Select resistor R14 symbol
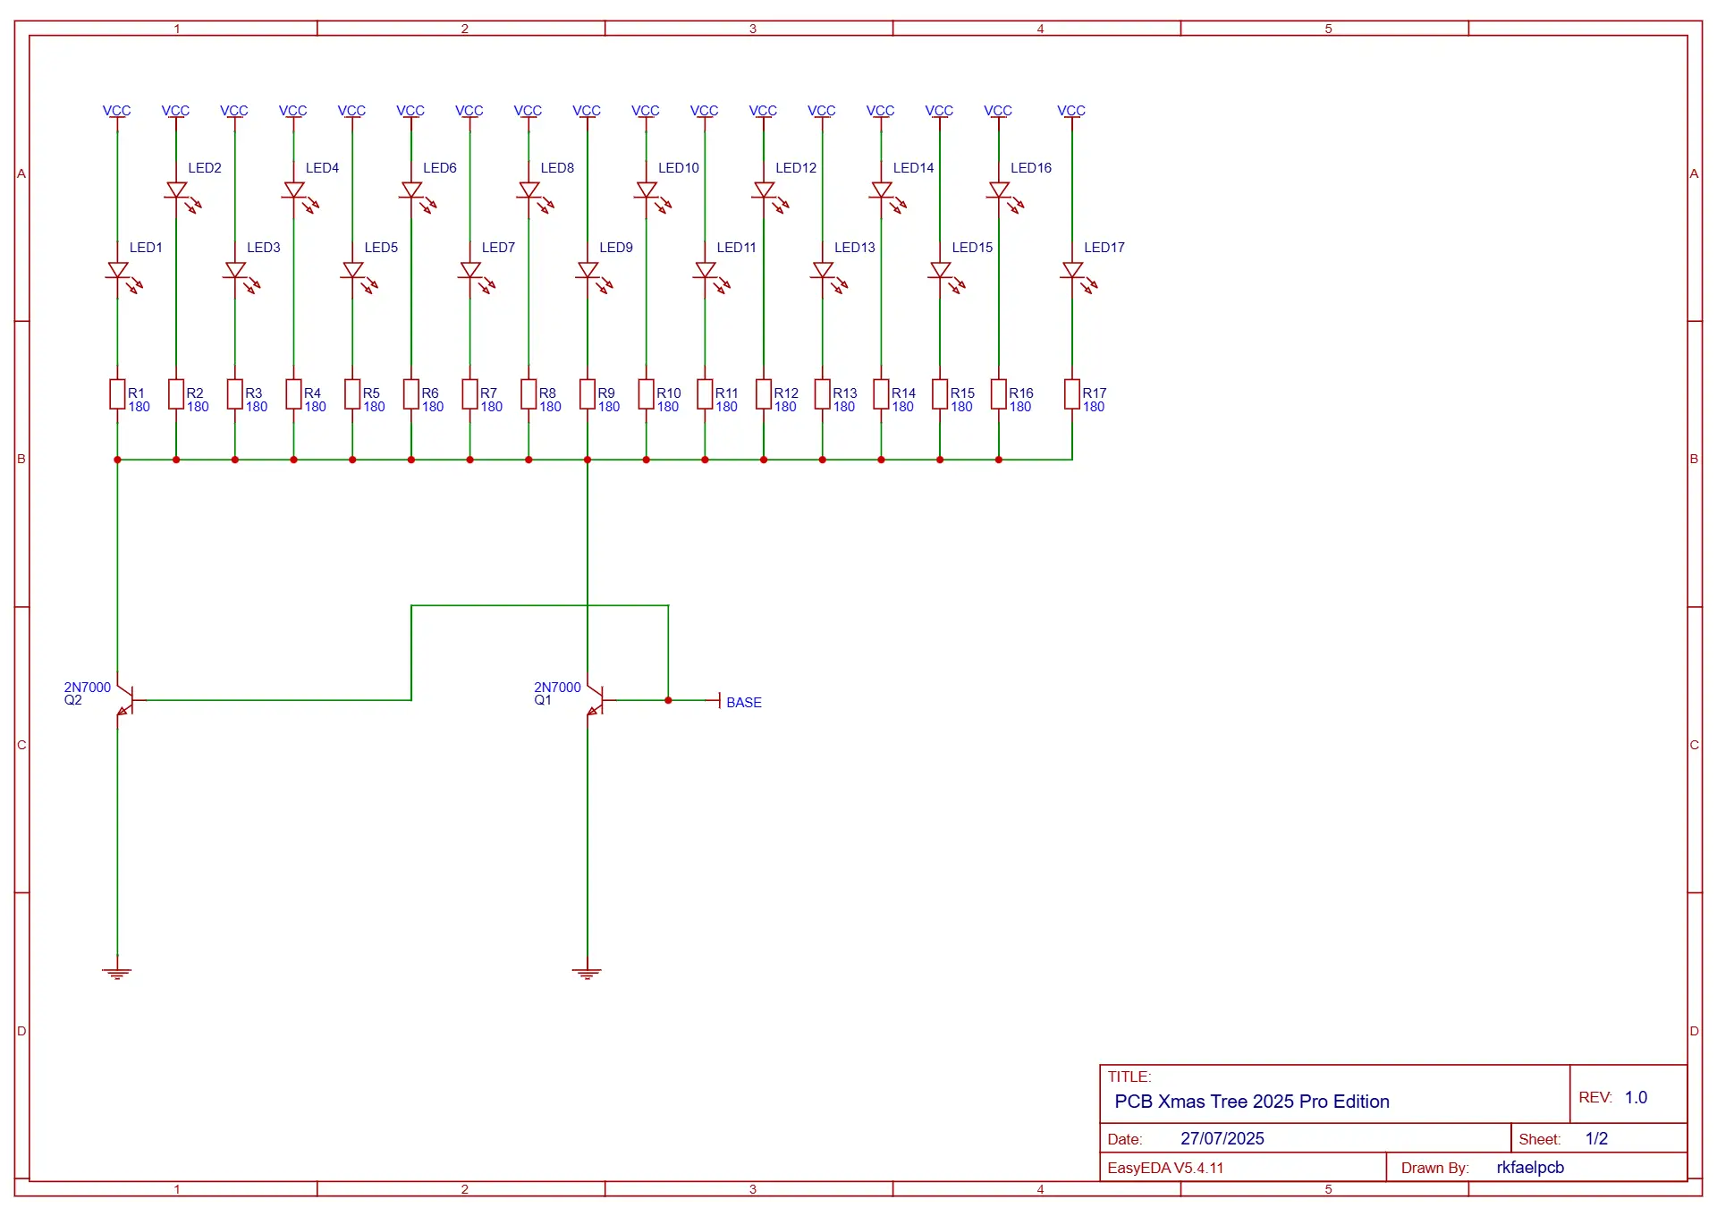This screenshot has height=1216, width=1717. (x=881, y=394)
